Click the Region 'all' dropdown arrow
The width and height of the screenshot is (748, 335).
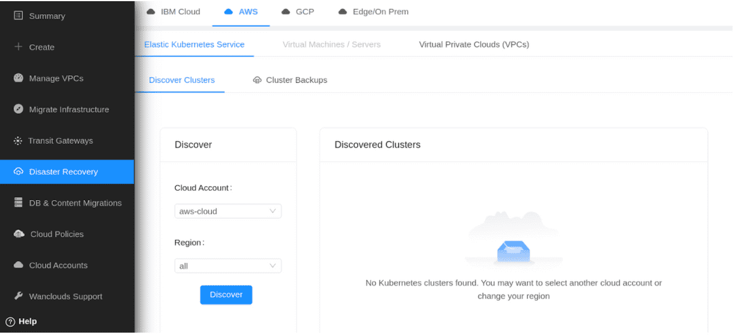[272, 266]
